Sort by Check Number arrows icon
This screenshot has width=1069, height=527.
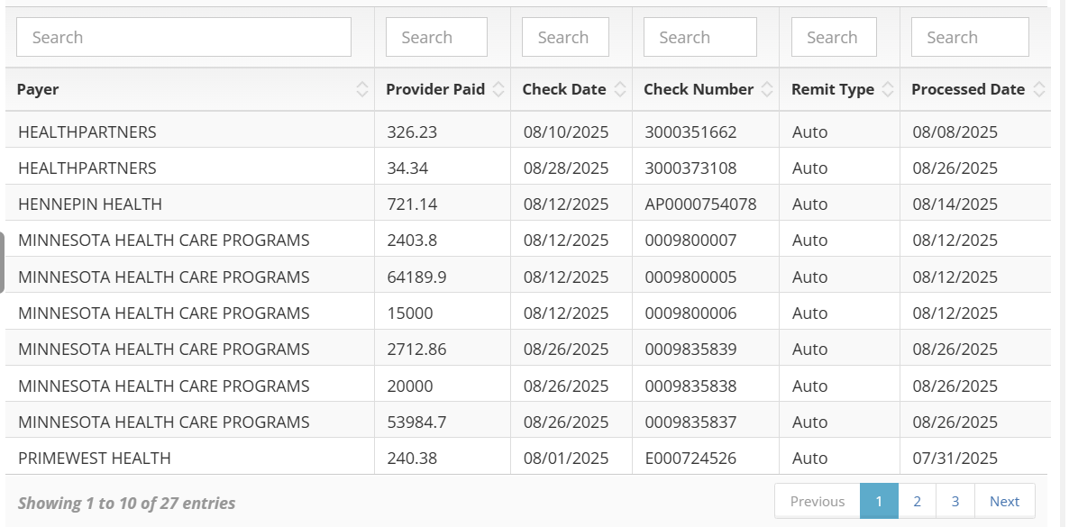[x=767, y=89]
